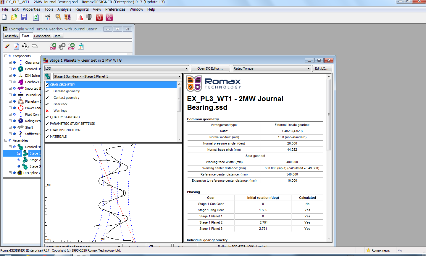Click the grey export-to-Concept icon
Viewport: 426px width, 256px height.
point(62,46)
